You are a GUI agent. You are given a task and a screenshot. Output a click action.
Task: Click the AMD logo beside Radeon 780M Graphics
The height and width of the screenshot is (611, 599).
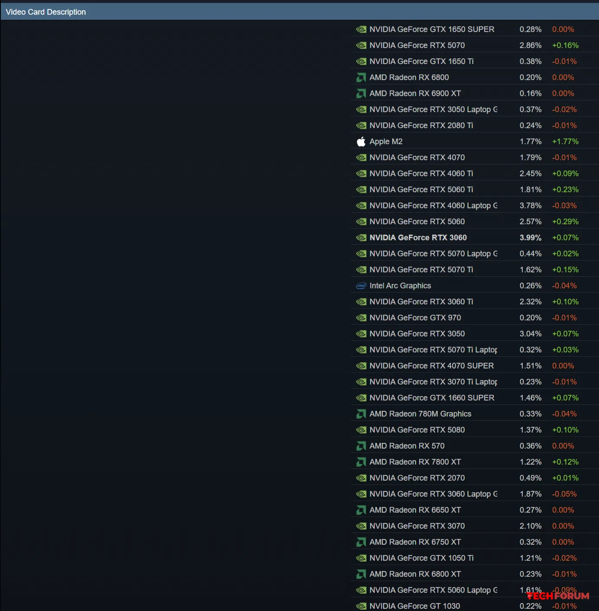click(x=361, y=414)
